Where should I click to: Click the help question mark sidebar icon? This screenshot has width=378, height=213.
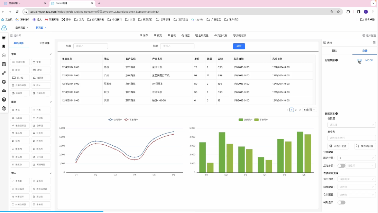[4, 99]
